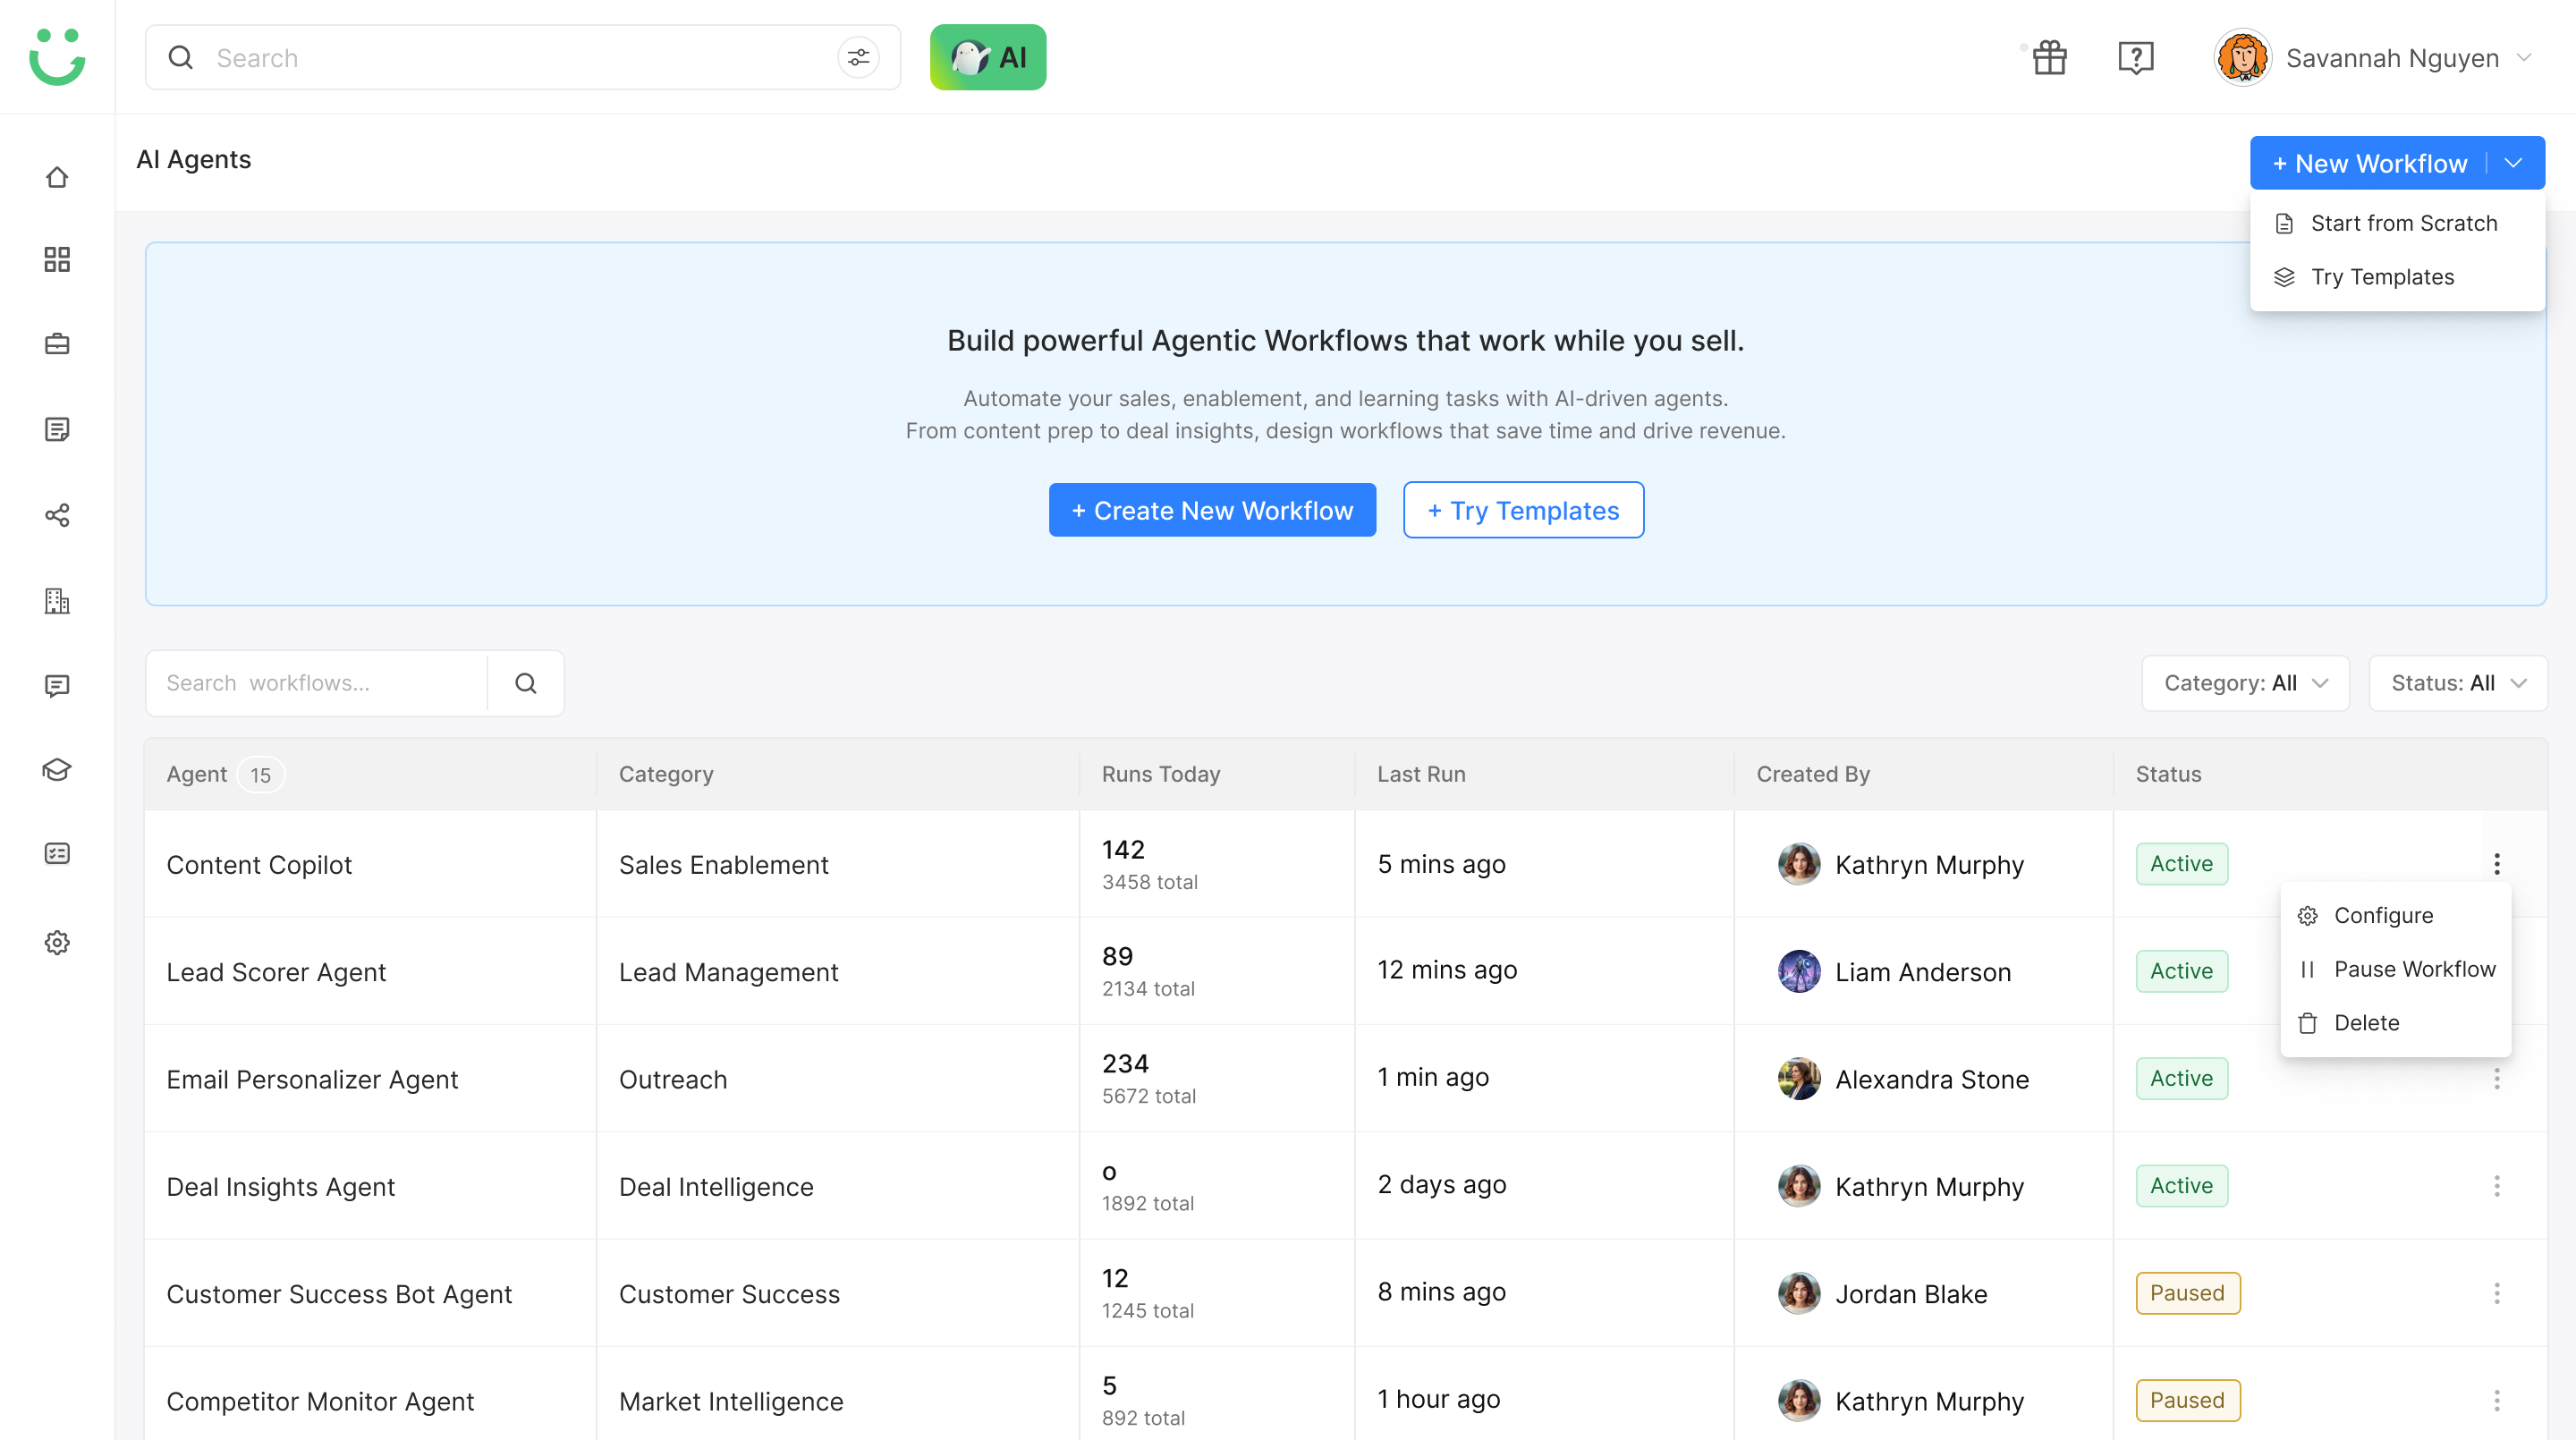The width and height of the screenshot is (2576, 1440).
Task: Open the help question mark icon
Action: point(2135,58)
